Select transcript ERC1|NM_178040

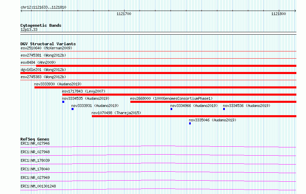coord(35,169)
